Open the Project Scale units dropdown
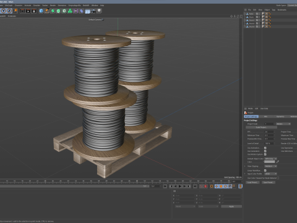 283,124
